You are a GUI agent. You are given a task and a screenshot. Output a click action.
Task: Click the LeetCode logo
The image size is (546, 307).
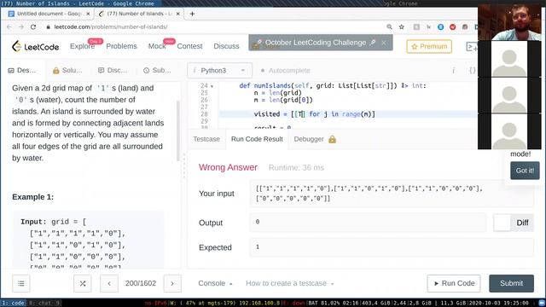(35, 46)
